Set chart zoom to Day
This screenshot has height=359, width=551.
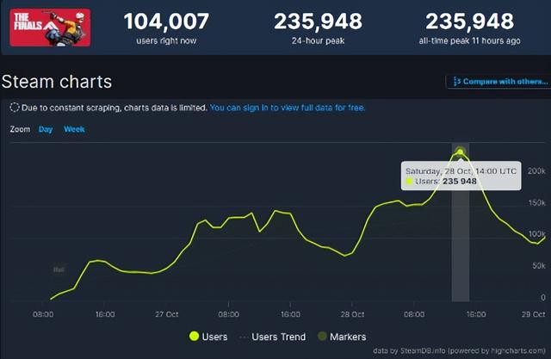pos(46,129)
